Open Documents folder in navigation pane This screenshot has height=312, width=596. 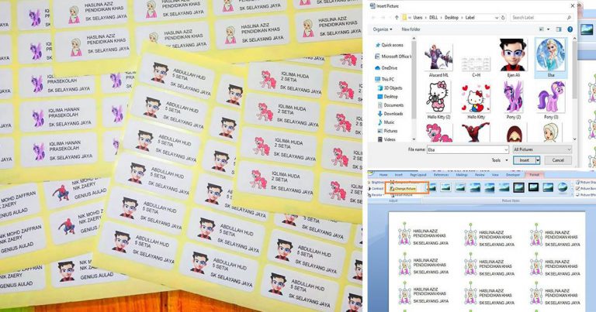(391, 105)
